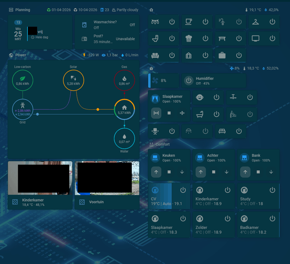
Task: Click the baby face icon
Action: pos(200,97)
